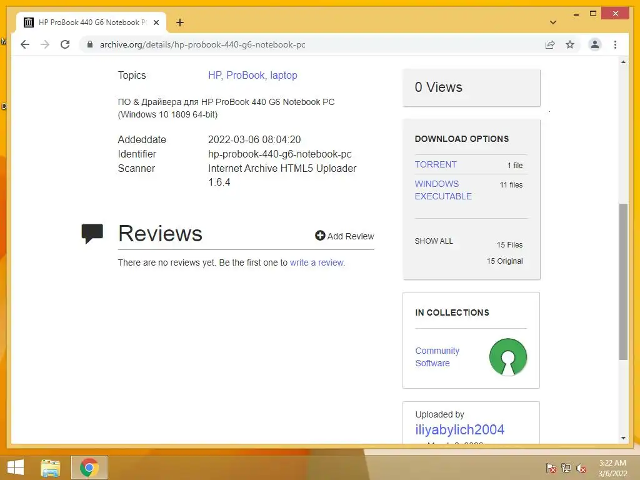Reload the archive.org page

pyautogui.click(x=65, y=44)
